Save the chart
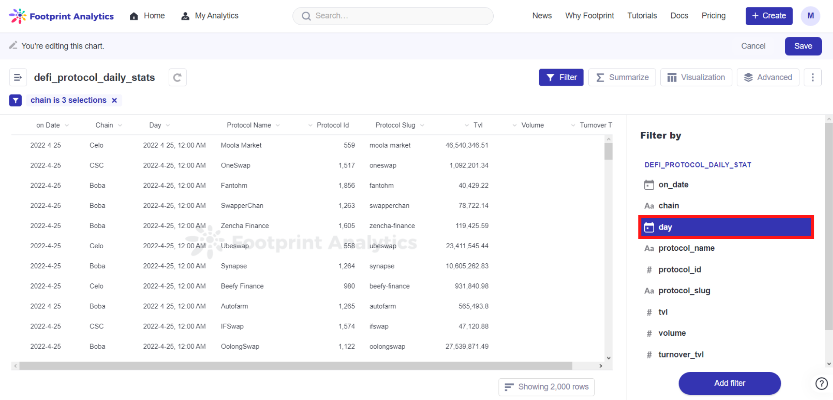Screen dimensions: 833x400 (803, 46)
